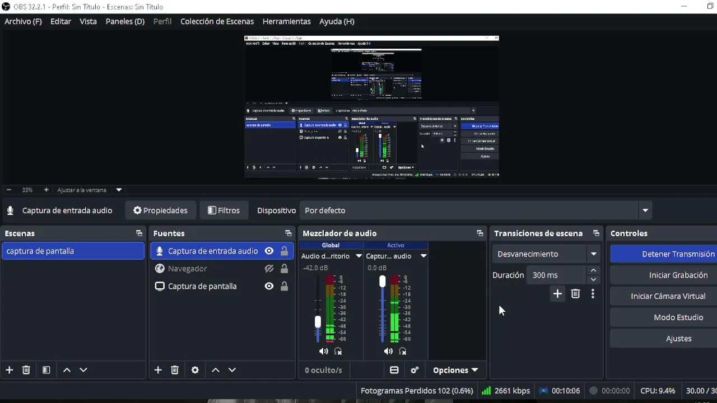Move scene up arrow in Escenas
Screen dimensions: 717x403
tap(67, 370)
